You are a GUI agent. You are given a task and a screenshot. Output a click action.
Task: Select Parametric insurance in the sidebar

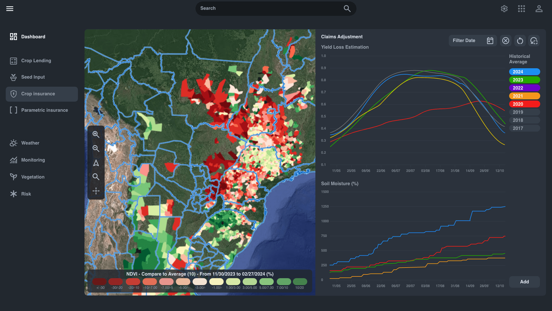[44, 110]
